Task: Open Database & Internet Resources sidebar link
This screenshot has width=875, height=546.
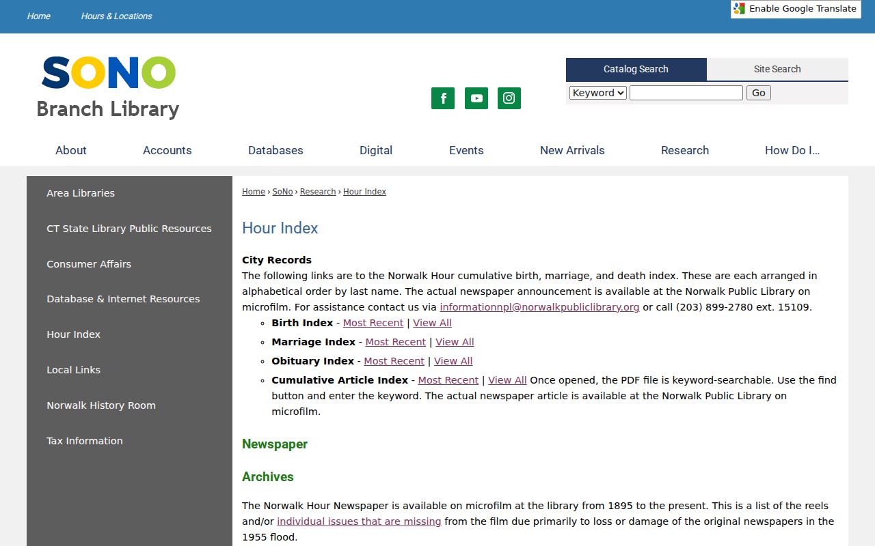Action: pyautogui.click(x=130, y=299)
